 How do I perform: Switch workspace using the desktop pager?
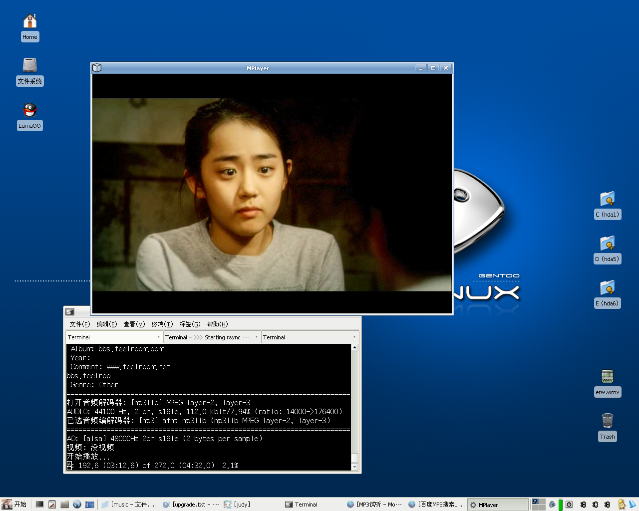tap(539, 505)
